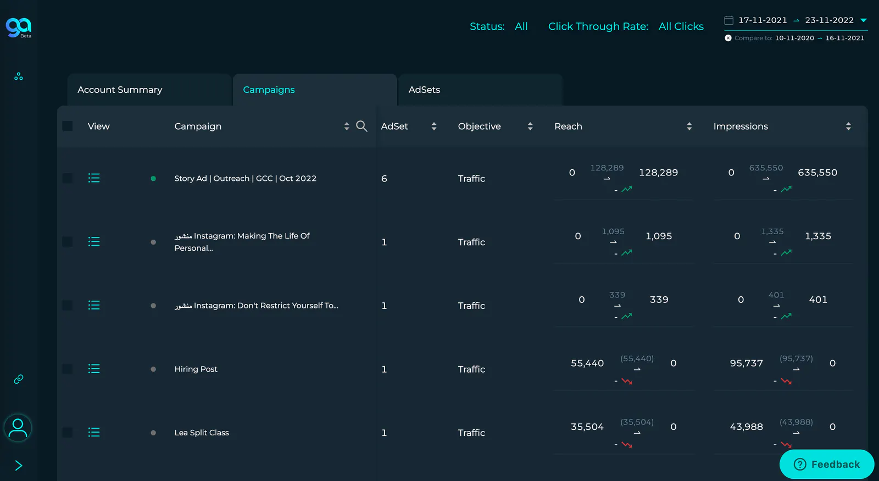Open the user profile avatar icon
Image resolution: width=879 pixels, height=481 pixels.
click(18, 428)
